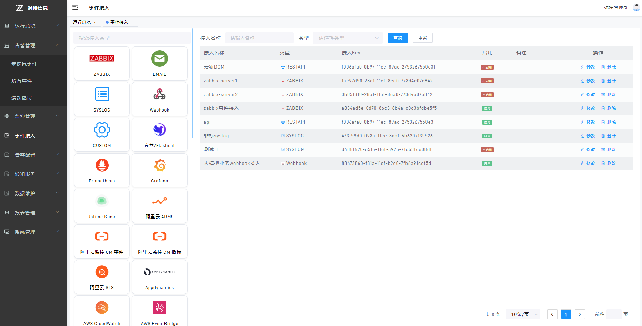Image resolution: width=642 pixels, height=326 pixels.
Task: Toggle the 启用 status of 非标syslog
Action: (x=487, y=136)
